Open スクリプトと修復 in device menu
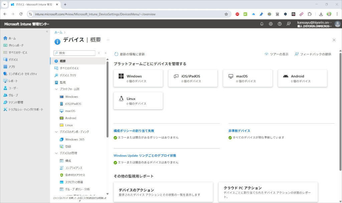 [71, 182]
